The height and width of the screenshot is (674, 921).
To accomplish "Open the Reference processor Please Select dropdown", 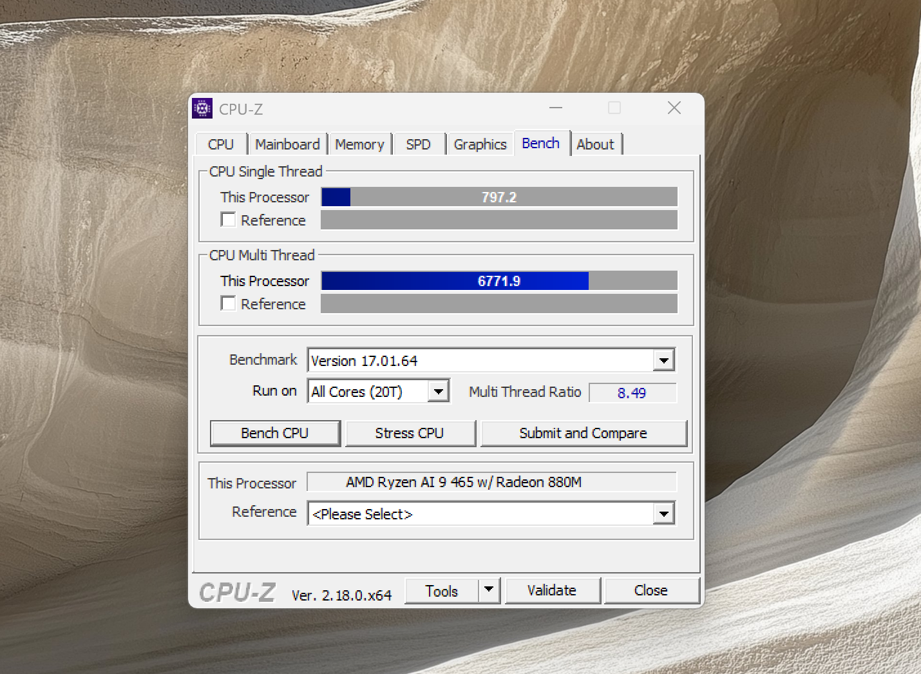I will tap(663, 514).
